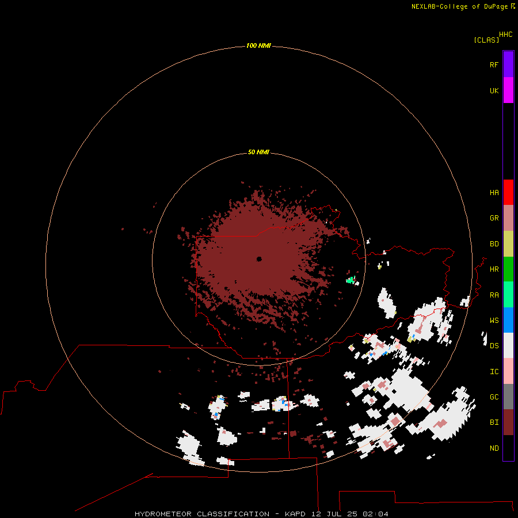This screenshot has width=518, height=518.
Task: Click the ND legend label
Action: pos(494,448)
